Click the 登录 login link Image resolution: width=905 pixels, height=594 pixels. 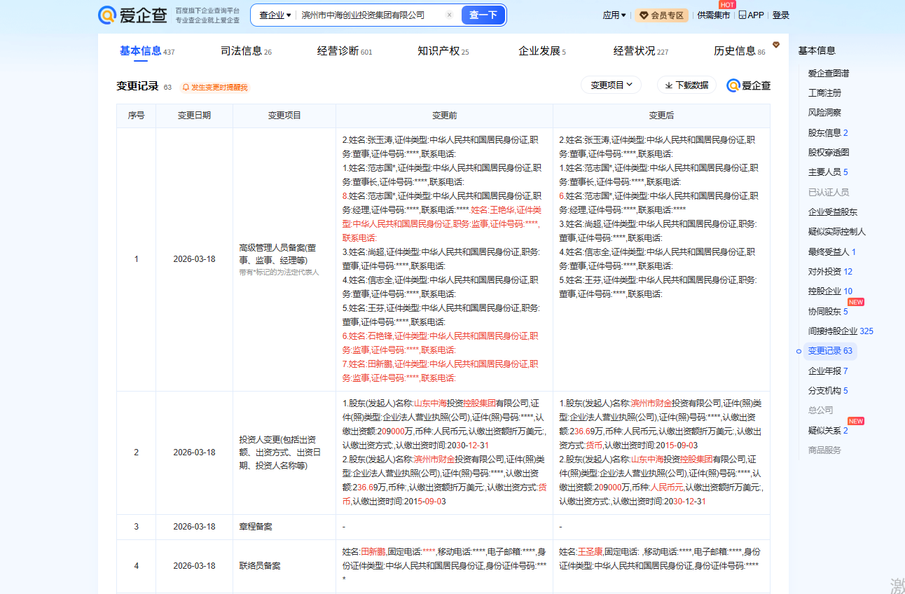(780, 15)
